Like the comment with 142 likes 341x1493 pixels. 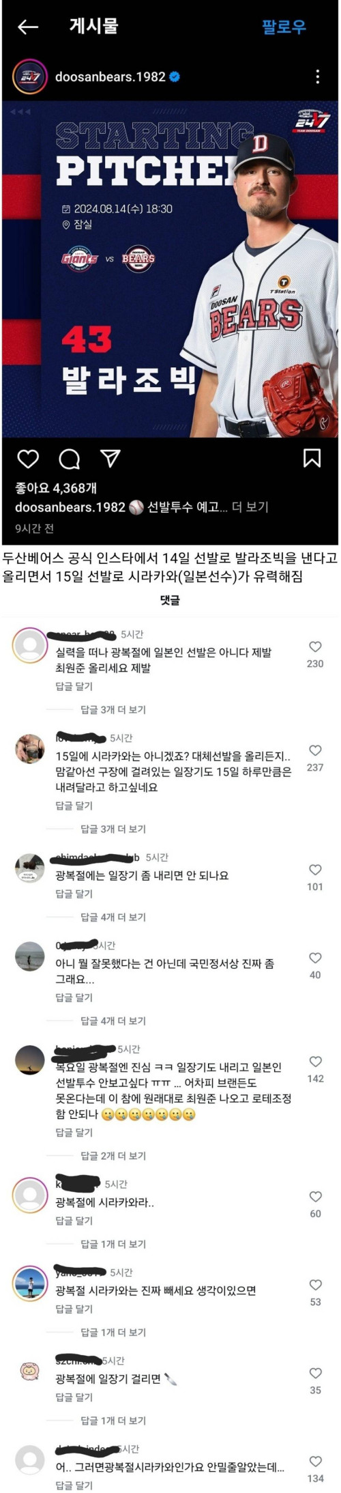(x=315, y=1061)
